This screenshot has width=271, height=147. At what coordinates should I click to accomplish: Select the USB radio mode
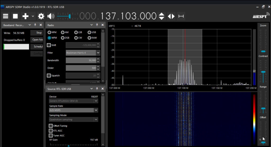(x=89, y=32)
